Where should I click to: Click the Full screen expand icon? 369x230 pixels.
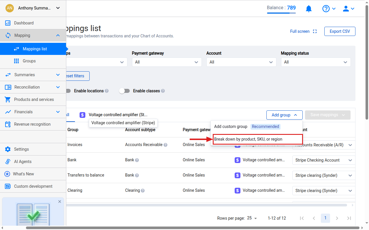[315, 31]
